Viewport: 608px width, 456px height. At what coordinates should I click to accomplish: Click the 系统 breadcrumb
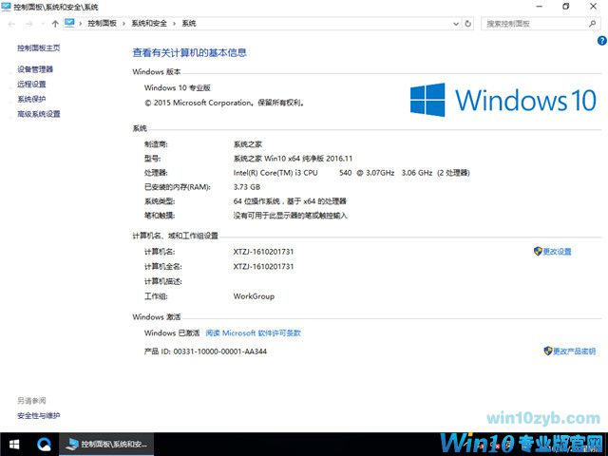189,23
